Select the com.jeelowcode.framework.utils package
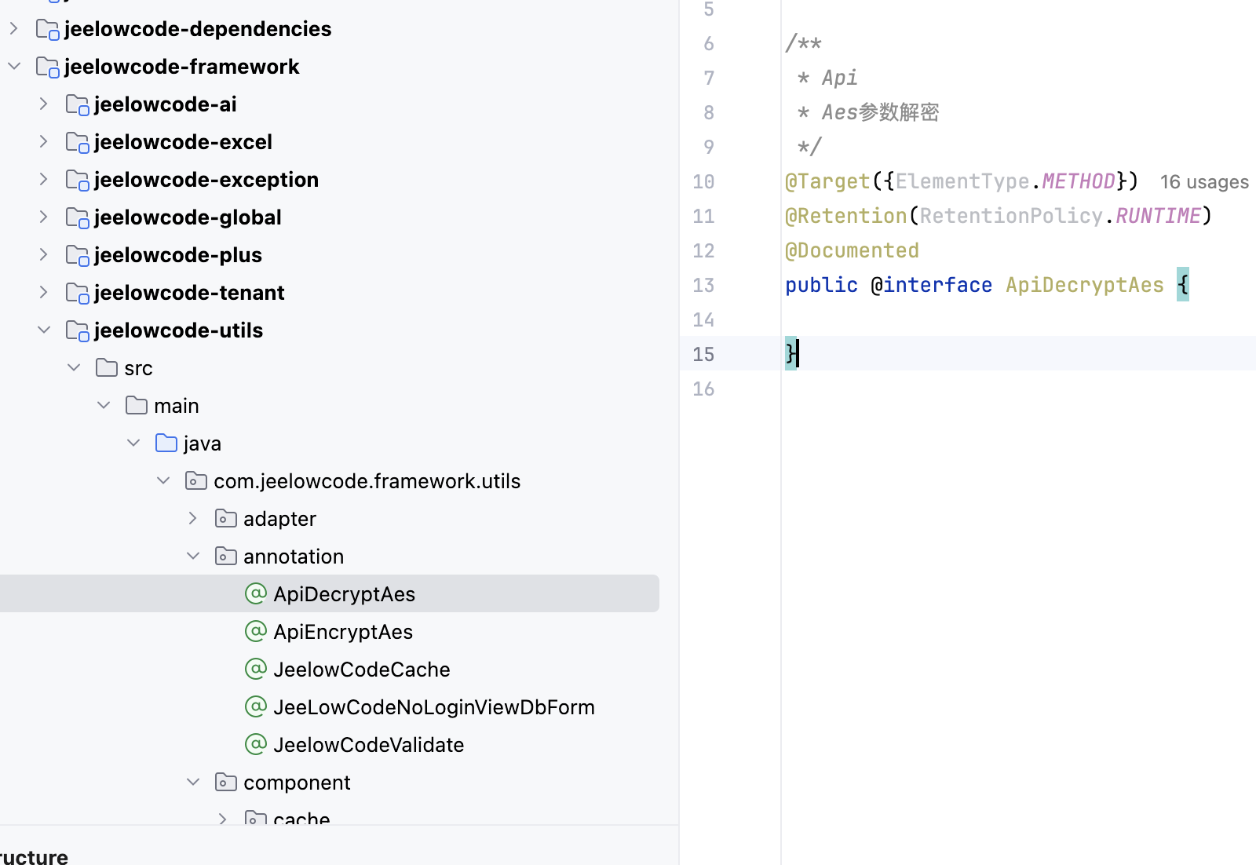Viewport: 1256px width, 865px height. click(367, 481)
